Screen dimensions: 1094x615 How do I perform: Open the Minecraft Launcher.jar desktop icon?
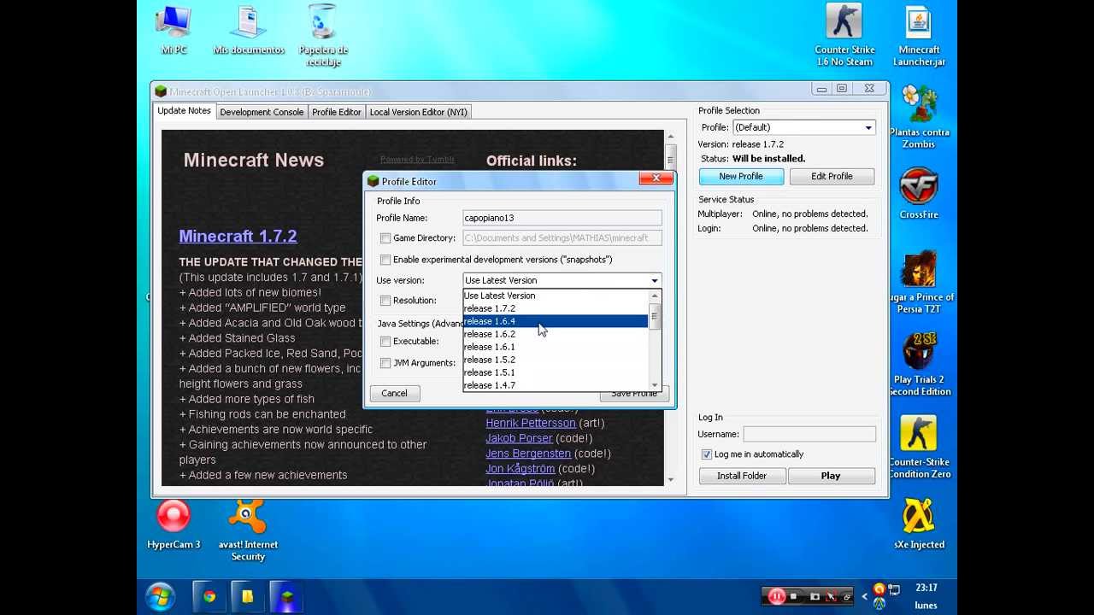pos(919,36)
